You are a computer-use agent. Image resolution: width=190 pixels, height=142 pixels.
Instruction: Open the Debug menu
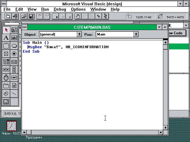[60, 9]
